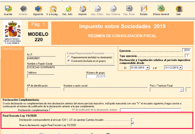This screenshot has width=195, height=134.
Task: Tick the Declaración complementaria checkbox
Action: click(x=51, y=110)
